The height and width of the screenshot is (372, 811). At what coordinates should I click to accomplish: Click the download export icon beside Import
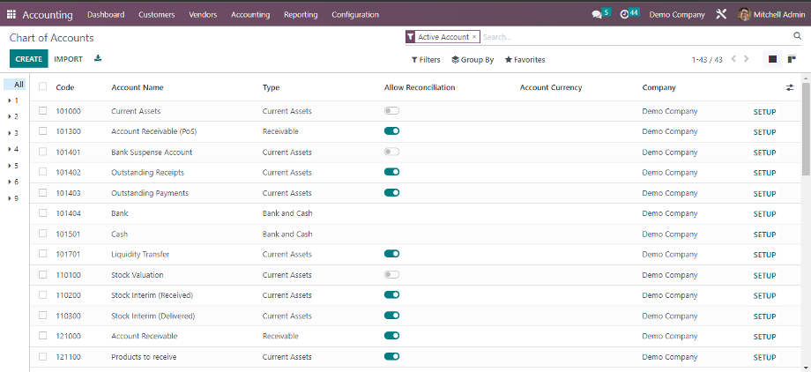(98, 59)
